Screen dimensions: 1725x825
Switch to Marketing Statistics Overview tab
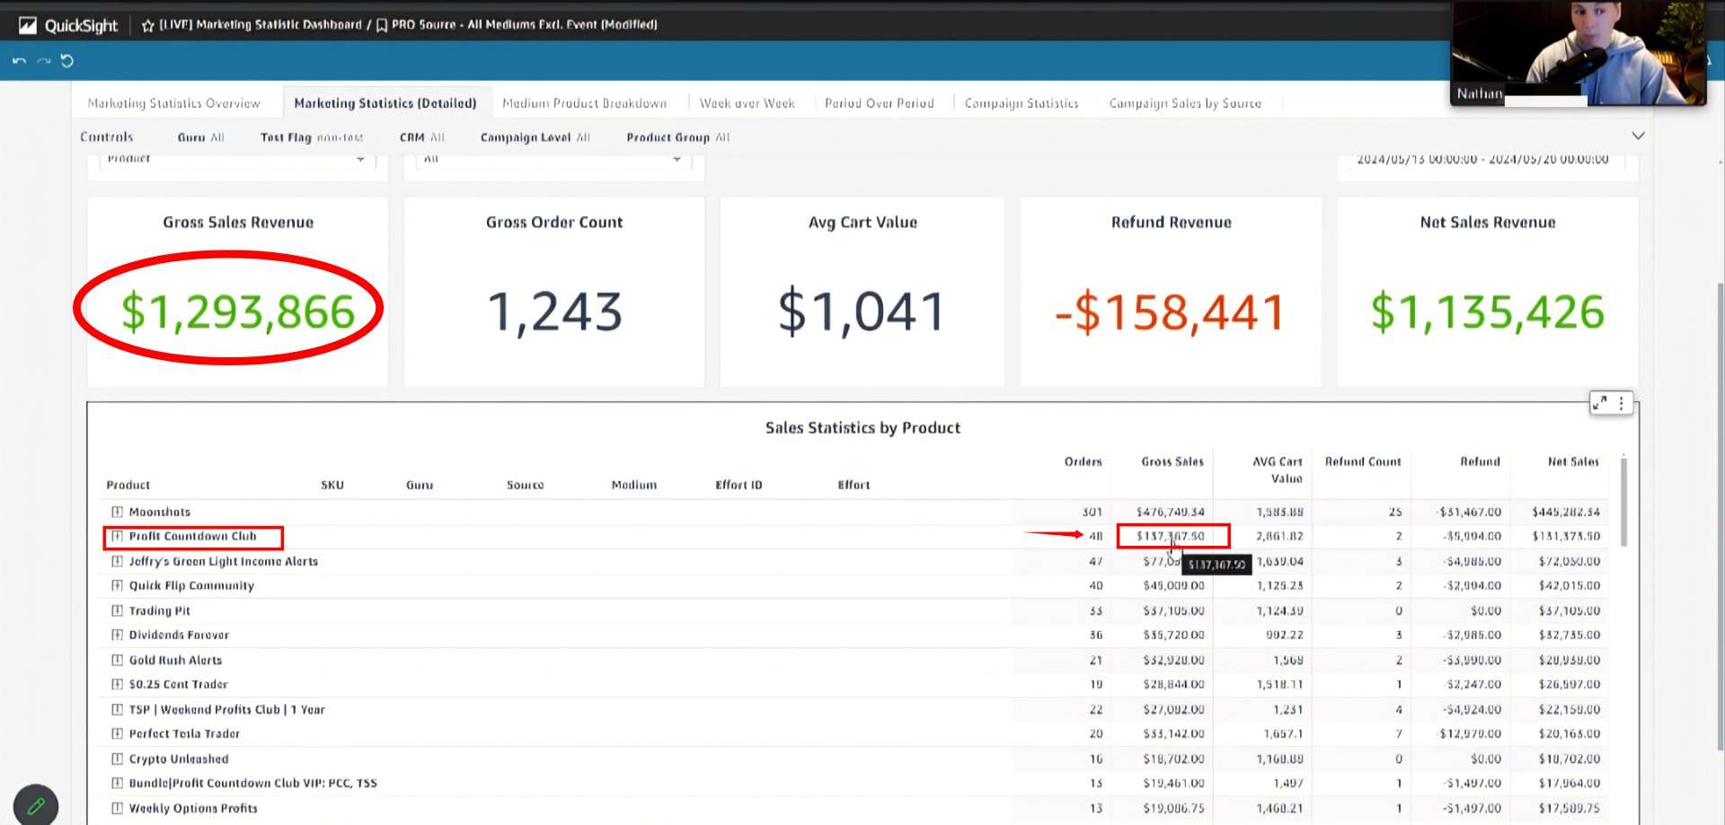coord(173,103)
